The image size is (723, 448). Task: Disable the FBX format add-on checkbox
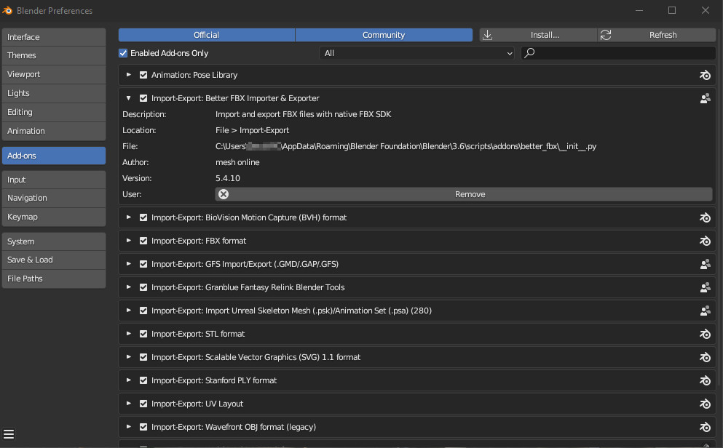point(143,241)
